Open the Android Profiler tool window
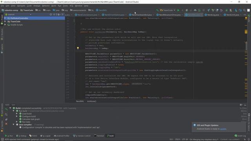Image resolution: width=251 pixels, height=141 pixels. click(62, 136)
